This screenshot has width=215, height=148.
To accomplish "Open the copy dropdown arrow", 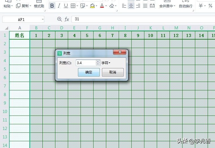I will click(30, 6).
